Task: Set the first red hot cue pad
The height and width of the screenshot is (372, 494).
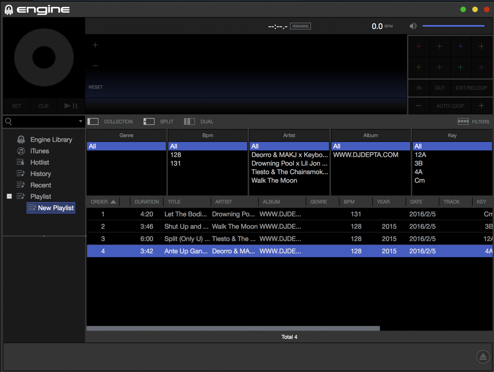Action: [x=419, y=46]
